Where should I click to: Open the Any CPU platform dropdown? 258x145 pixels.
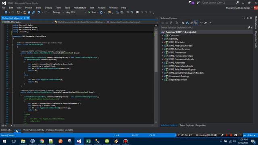[x=76, y=12]
